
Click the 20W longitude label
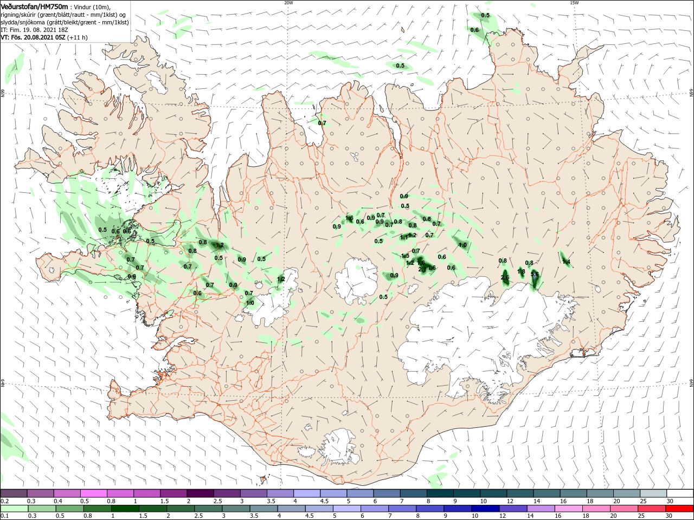pos(288,3)
